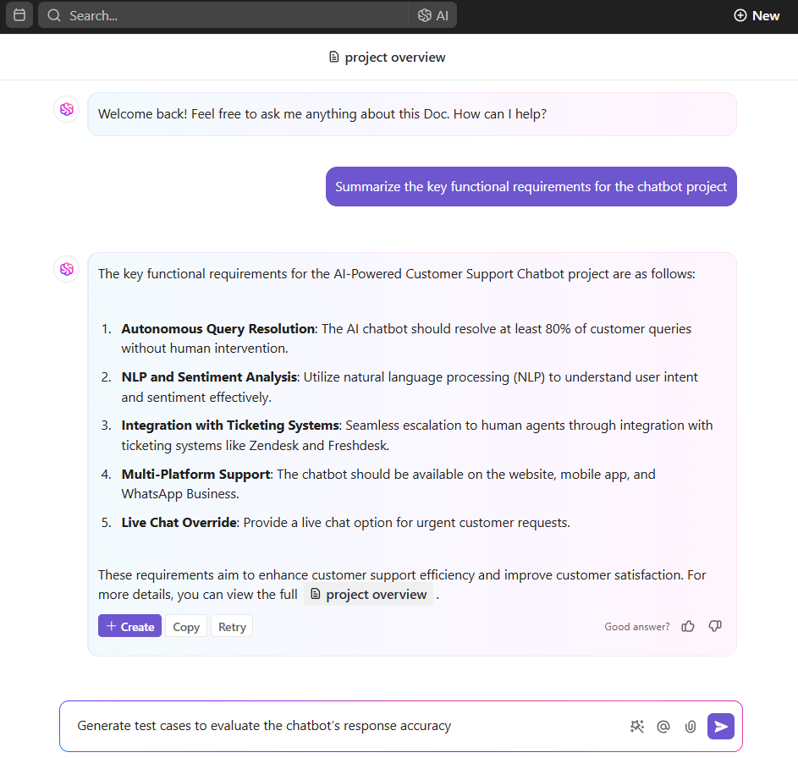The image size is (798, 758).
Task: Click AI avatar beside the welcome message
Action: pyautogui.click(x=67, y=109)
